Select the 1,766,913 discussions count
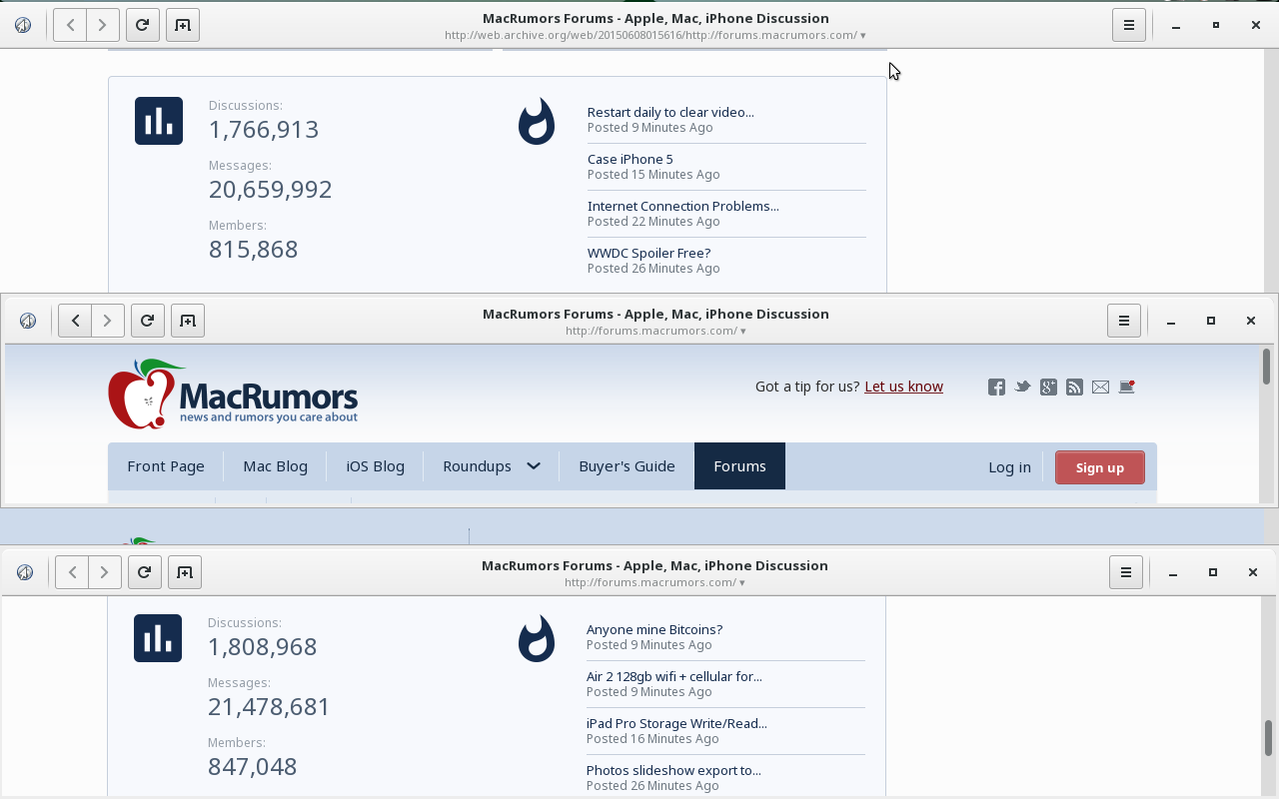 coord(264,130)
